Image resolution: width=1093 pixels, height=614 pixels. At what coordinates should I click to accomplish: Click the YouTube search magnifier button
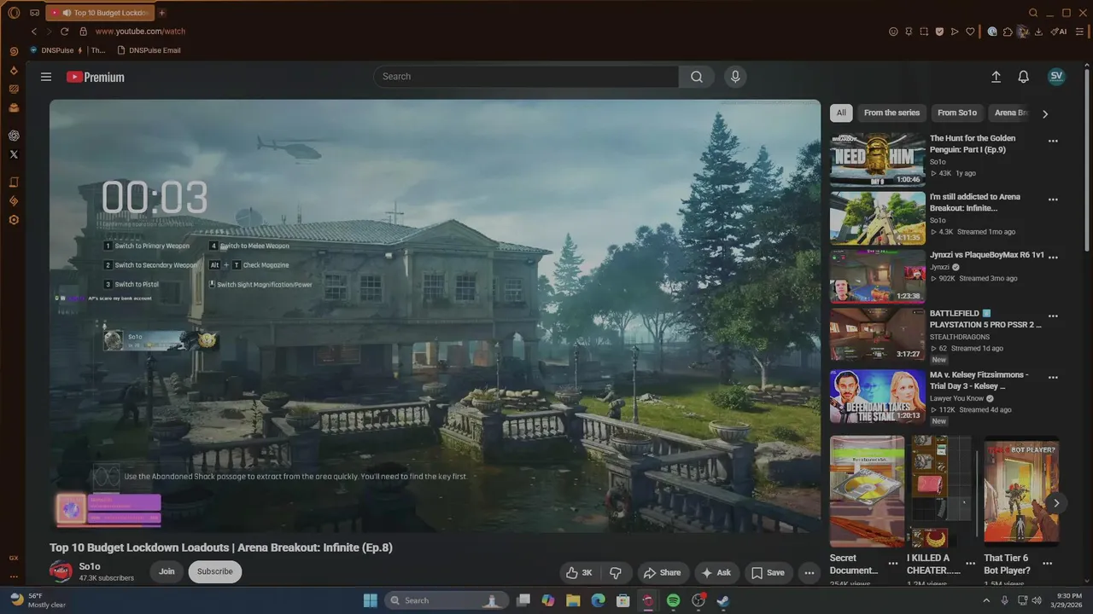point(697,77)
